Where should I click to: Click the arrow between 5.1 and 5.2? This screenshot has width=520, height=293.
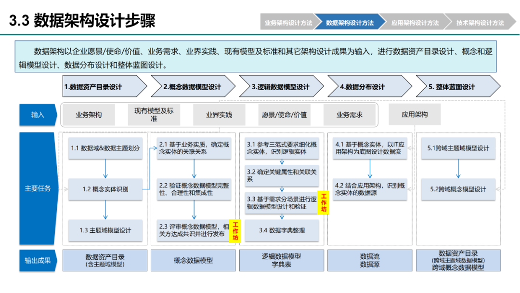click(x=458, y=169)
